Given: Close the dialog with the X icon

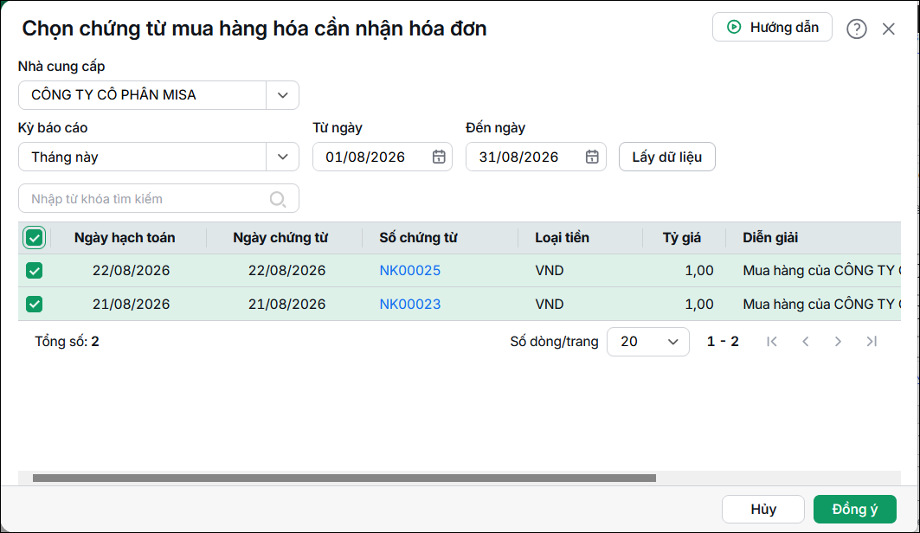Looking at the screenshot, I should click(888, 29).
